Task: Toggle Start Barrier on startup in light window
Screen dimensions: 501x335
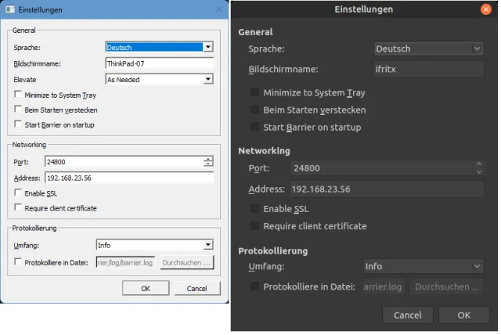Action: click(x=18, y=124)
